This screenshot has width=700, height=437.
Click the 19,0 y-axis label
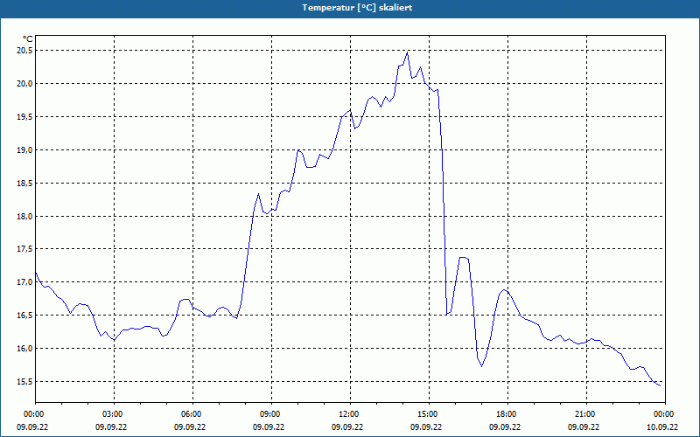point(24,149)
